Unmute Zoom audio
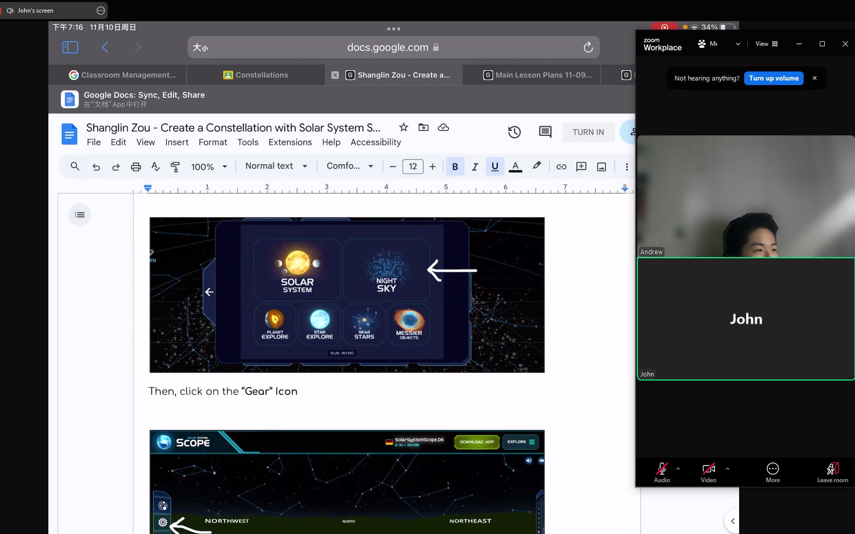Image resolution: width=855 pixels, height=534 pixels. click(x=662, y=473)
